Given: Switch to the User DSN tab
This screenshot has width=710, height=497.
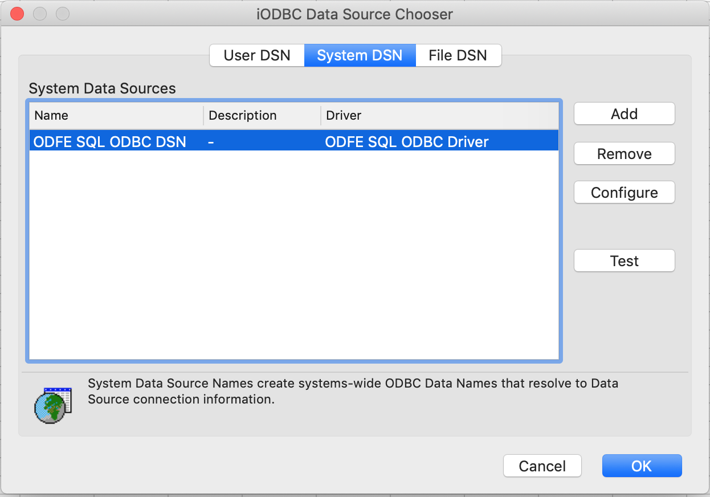Looking at the screenshot, I should click(x=257, y=55).
